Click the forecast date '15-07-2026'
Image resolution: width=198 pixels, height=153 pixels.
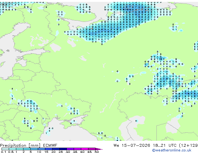tap(136, 146)
